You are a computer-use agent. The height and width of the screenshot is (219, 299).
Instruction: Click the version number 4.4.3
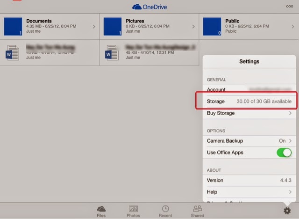(285, 180)
